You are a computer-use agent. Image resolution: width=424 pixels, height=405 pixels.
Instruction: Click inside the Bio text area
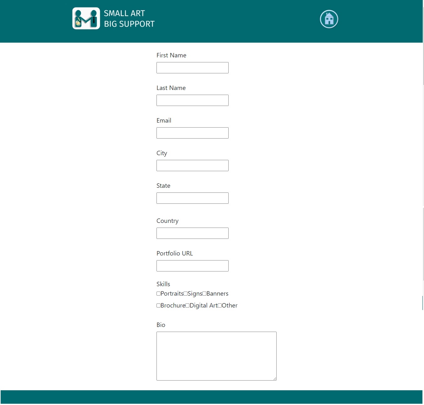click(x=216, y=356)
